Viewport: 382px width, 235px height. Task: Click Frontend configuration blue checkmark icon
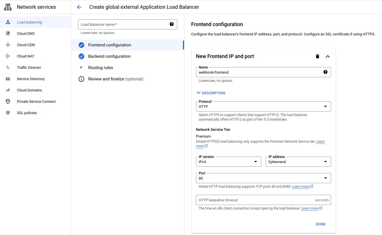81,45
